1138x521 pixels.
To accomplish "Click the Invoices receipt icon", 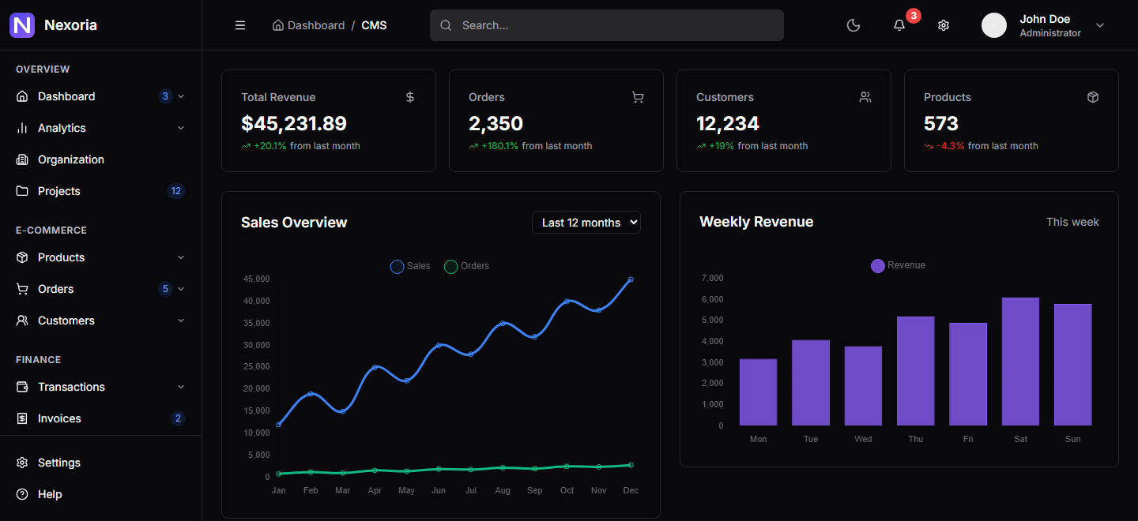I will pyautogui.click(x=22, y=418).
